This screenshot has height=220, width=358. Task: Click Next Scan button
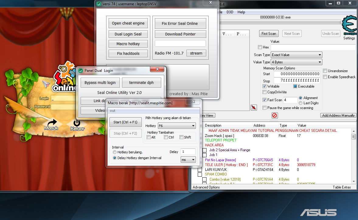[292, 34]
